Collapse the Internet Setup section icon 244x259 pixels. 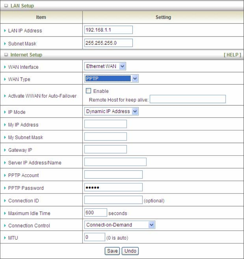(x=6, y=55)
